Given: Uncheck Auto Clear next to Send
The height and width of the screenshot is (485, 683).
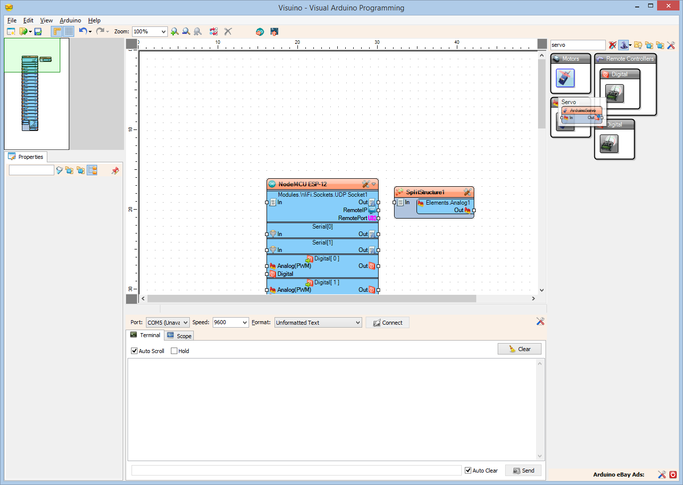Looking at the screenshot, I should click(468, 470).
